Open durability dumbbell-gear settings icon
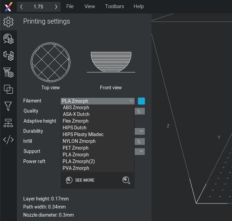 [x=8, y=56]
